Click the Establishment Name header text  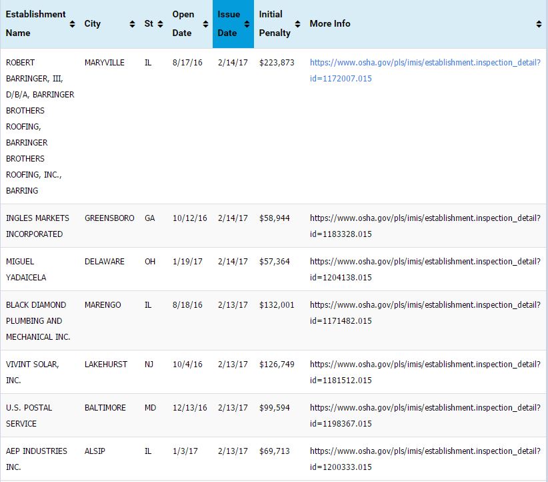[35, 23]
